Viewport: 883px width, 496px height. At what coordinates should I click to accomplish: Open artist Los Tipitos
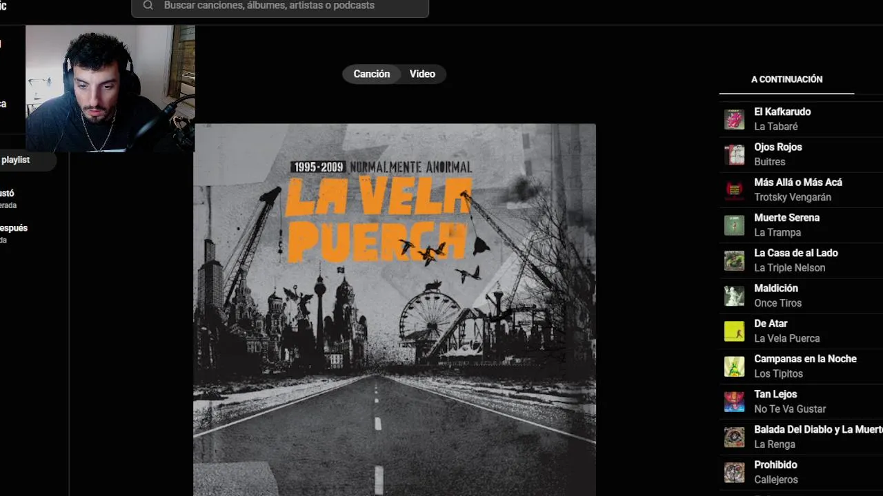[x=779, y=374]
